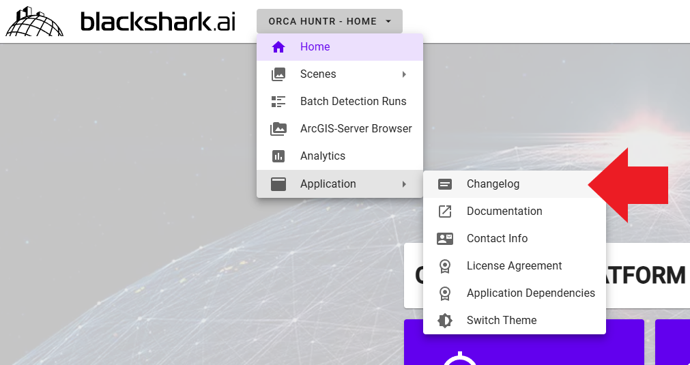Open Application Dependencies in the submenu
Screen dimensions: 690x365
pos(515,293)
